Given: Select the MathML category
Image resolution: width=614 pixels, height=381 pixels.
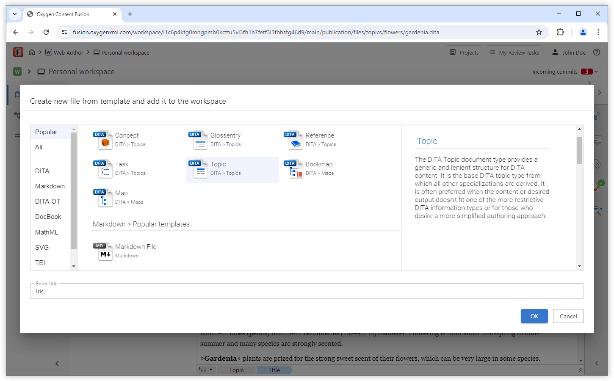Looking at the screenshot, I should pos(51,232).
